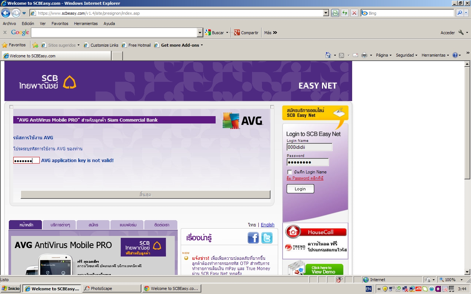Switch to the หน้าหลัก tab

click(25, 225)
